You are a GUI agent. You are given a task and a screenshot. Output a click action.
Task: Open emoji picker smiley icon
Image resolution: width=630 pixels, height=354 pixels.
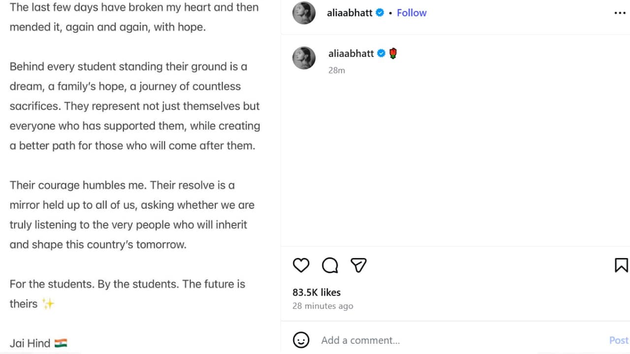pyautogui.click(x=301, y=340)
